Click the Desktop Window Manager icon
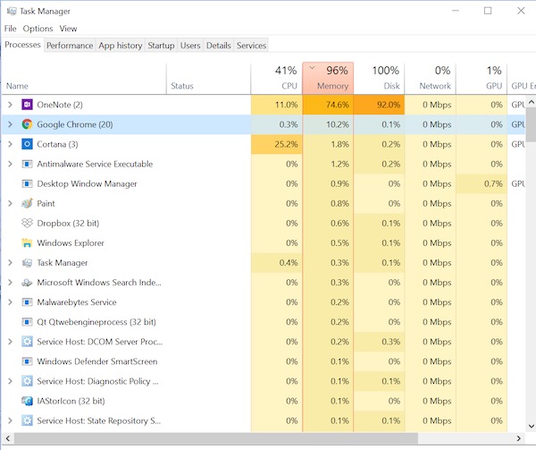Screen dimensions: 536x450 [27, 183]
